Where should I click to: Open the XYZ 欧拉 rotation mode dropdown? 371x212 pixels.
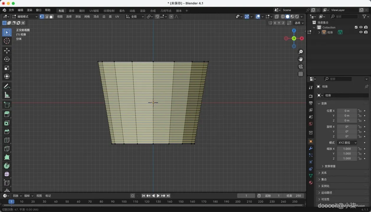(x=347, y=143)
